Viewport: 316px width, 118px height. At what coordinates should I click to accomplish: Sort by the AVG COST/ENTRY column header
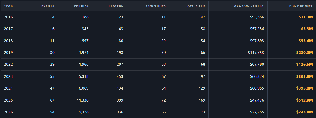pyautogui.click(x=249, y=6)
